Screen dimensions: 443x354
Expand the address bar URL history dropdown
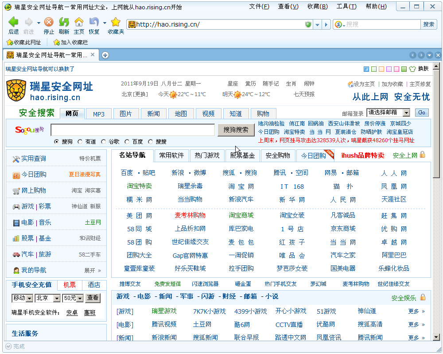pyautogui.click(x=318, y=24)
